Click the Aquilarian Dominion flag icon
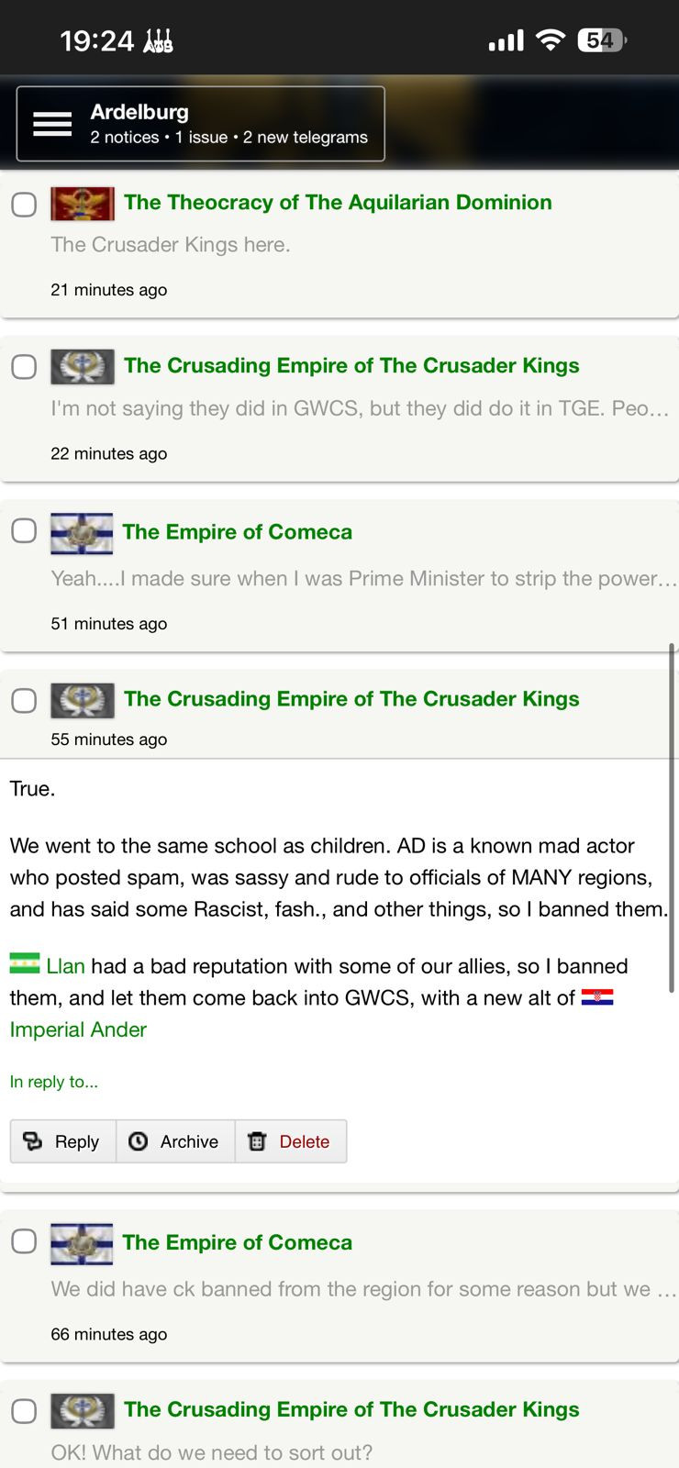Viewport: 679px width, 1468px height. pos(83,203)
